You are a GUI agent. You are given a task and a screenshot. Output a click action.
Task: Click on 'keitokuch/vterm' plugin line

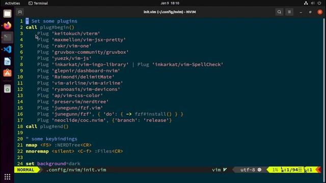click(69, 34)
